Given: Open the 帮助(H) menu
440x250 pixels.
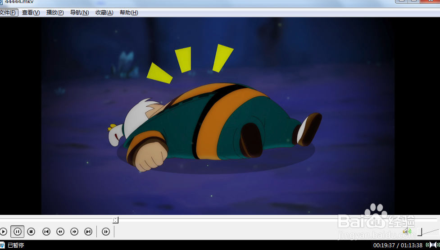Looking at the screenshot, I should point(129,13).
